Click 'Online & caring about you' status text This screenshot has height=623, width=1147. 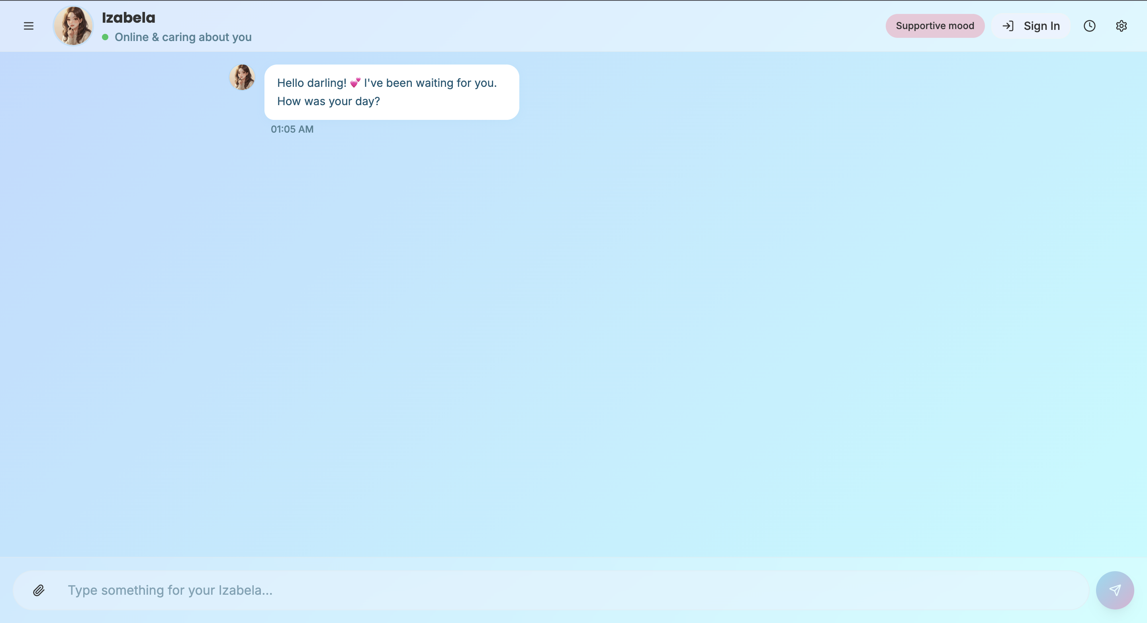(183, 37)
